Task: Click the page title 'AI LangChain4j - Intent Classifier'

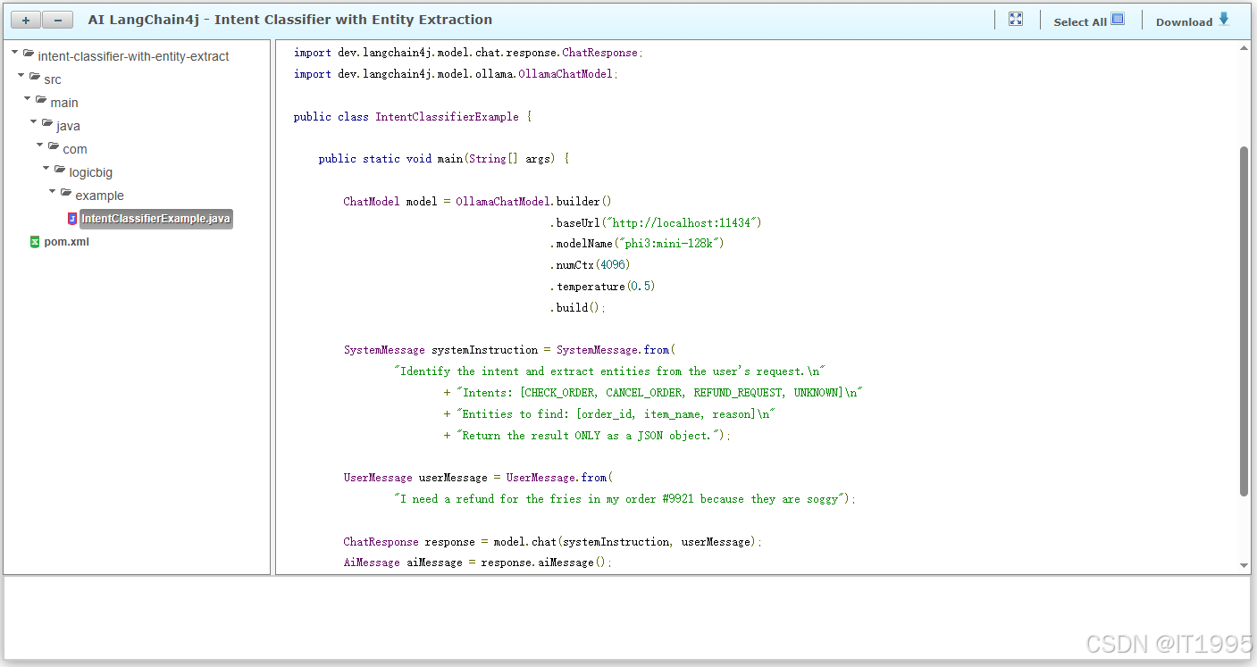Action: click(x=289, y=20)
